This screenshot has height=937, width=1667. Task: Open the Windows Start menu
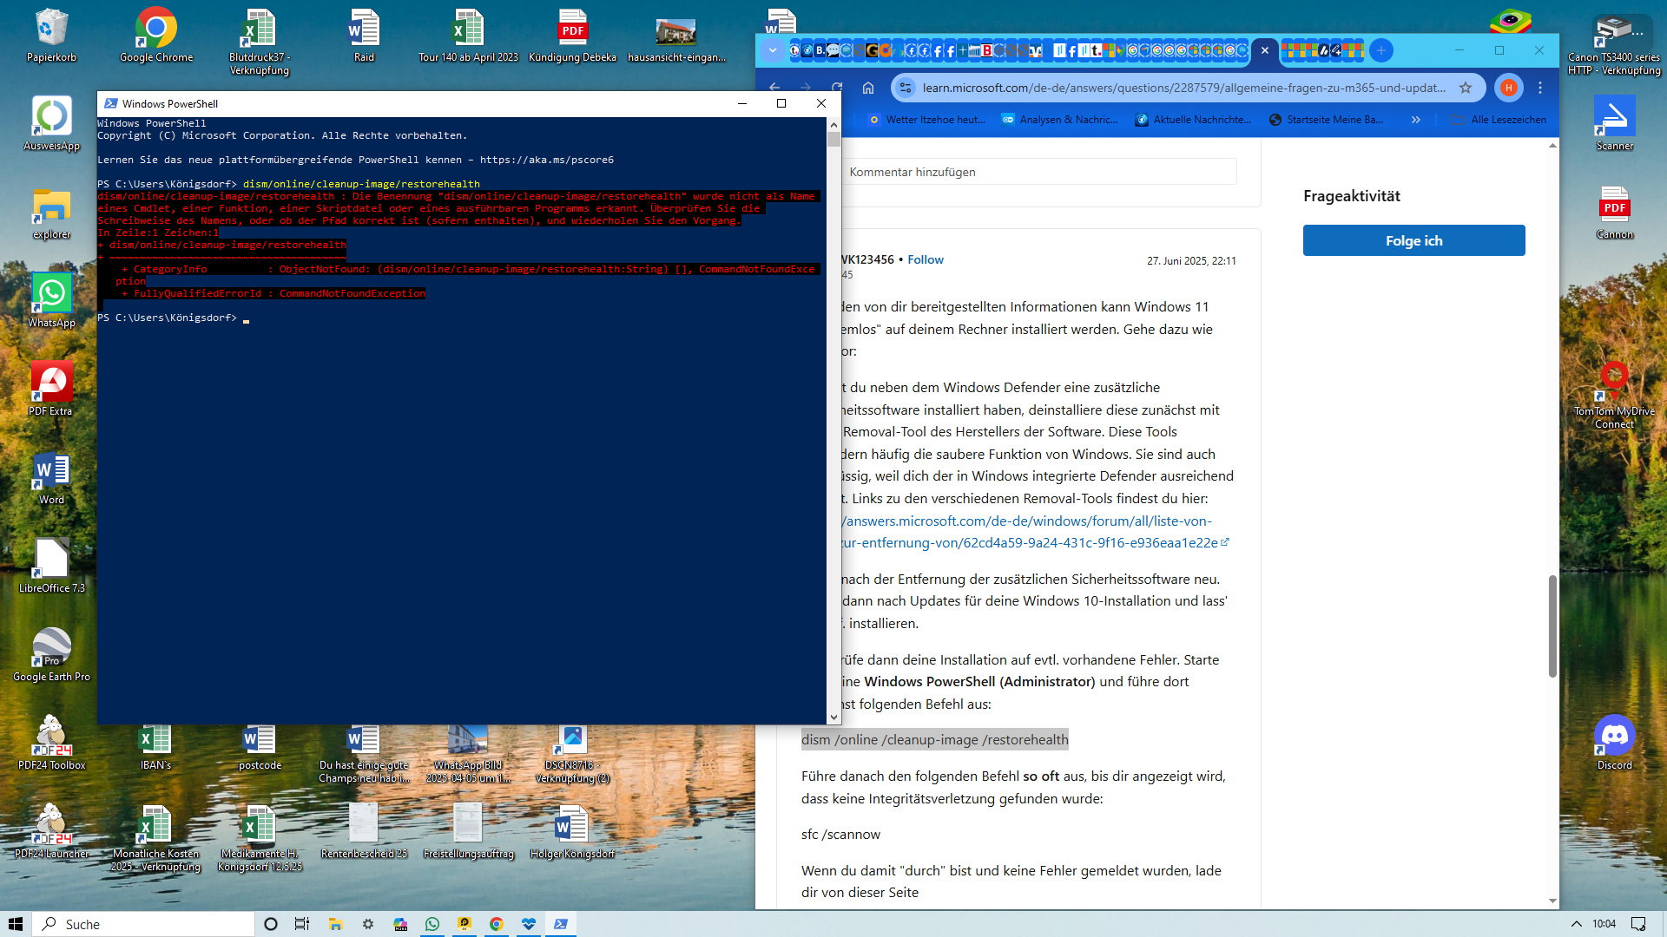[x=15, y=924]
